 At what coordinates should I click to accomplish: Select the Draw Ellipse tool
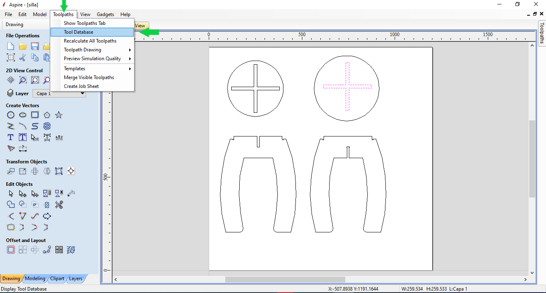[x=23, y=115]
